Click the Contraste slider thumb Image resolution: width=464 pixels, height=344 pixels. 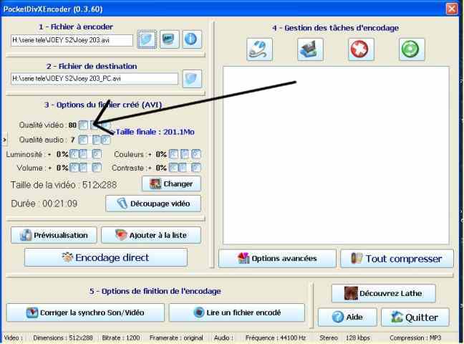(182, 168)
